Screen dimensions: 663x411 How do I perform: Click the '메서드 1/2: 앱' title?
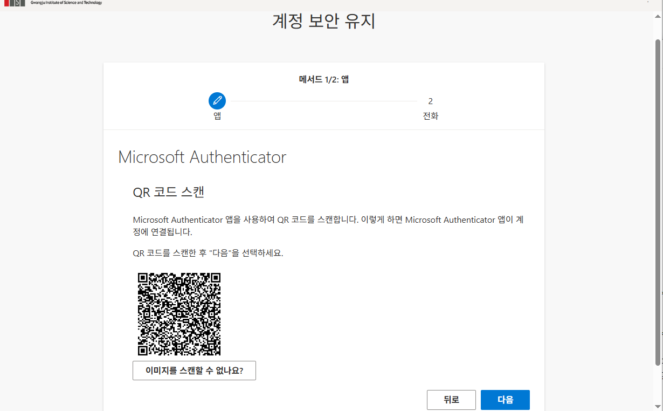coord(324,79)
